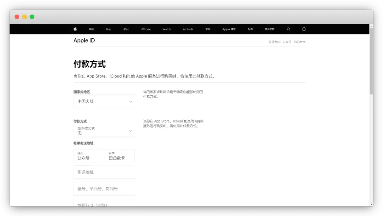Select Watch in the navigation bar
The height and width of the screenshot is (216, 383).
click(x=167, y=29)
